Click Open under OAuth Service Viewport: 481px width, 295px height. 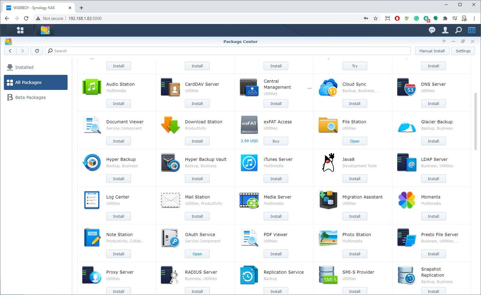197,254
